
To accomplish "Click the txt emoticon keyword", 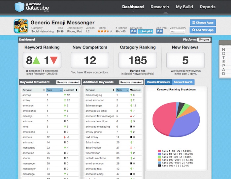I will coord(93,153).
